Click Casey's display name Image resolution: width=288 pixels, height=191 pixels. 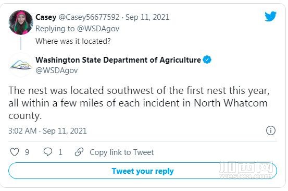46,17
